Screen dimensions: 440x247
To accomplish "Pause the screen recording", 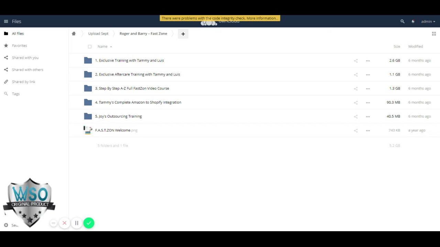I will 77,223.
